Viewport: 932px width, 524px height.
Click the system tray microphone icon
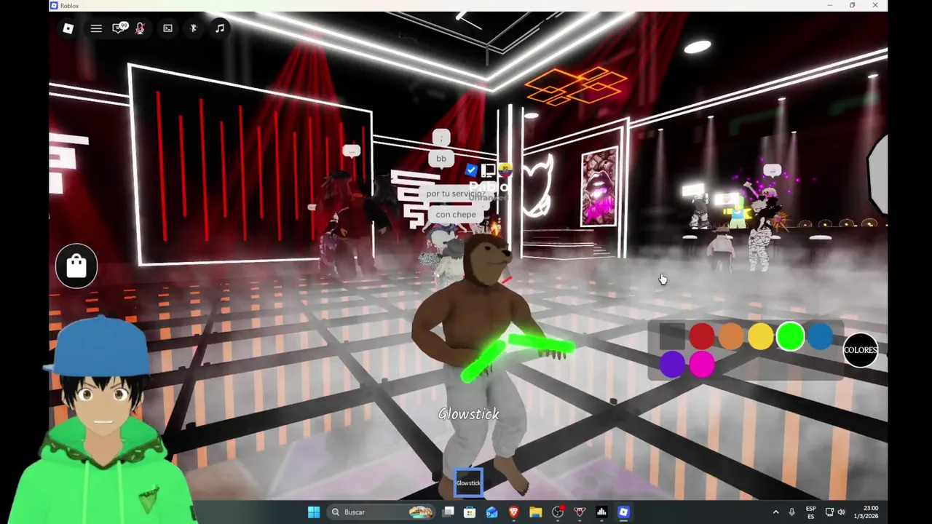click(x=791, y=512)
